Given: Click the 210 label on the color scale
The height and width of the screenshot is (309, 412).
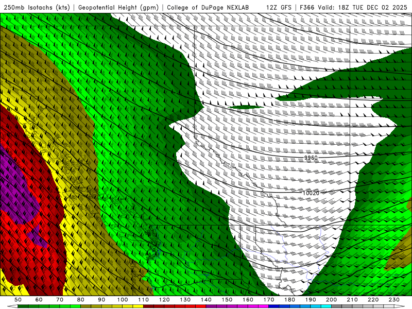Looking at the screenshot, I should coord(352,300).
